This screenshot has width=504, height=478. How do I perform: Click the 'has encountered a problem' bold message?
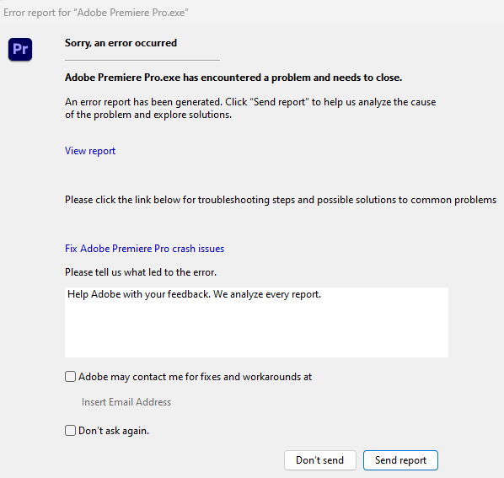pos(233,78)
